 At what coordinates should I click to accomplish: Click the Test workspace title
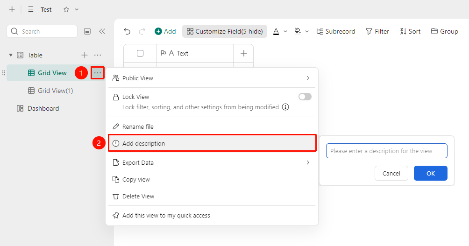pyautogui.click(x=46, y=9)
